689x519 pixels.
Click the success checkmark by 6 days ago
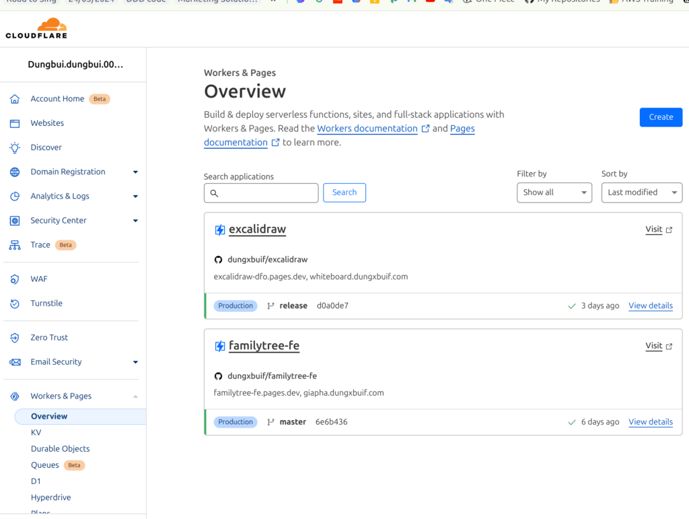[572, 422]
